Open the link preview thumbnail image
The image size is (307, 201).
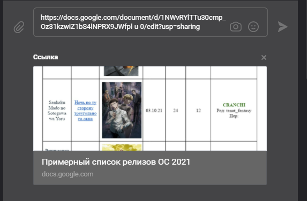tap(150, 109)
